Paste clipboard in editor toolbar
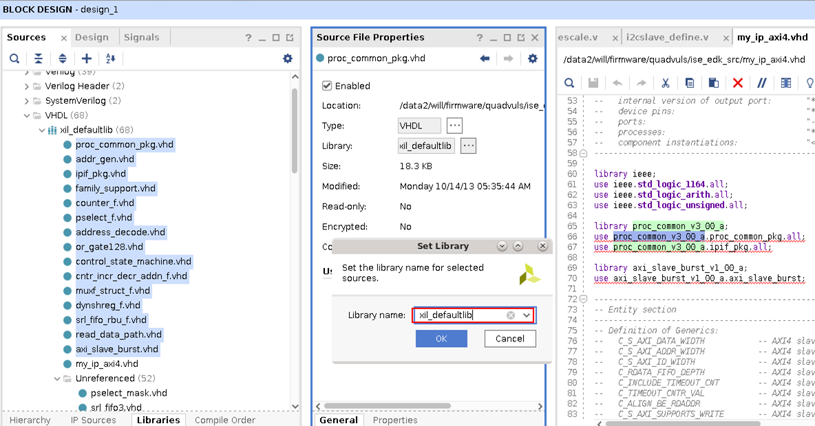Screen dimensions: 815x426 (714, 83)
